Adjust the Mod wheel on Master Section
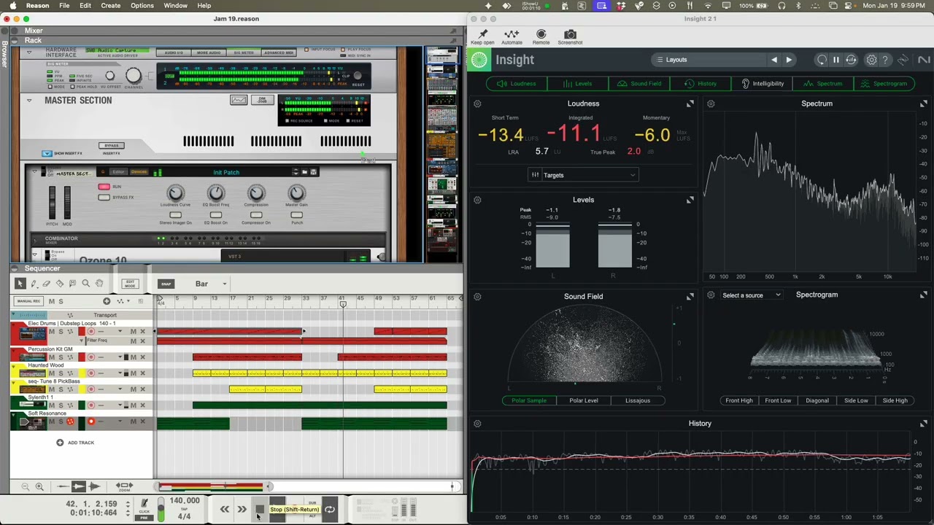Viewport: 934px width, 525px height. (67, 202)
